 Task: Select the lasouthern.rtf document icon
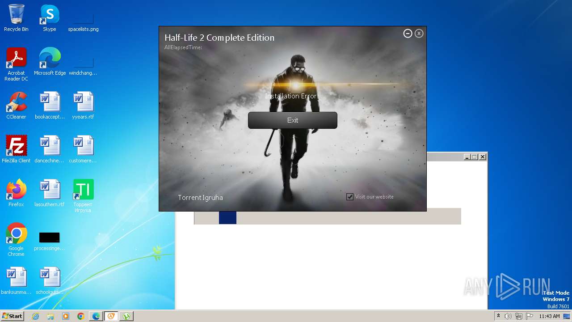click(50, 193)
